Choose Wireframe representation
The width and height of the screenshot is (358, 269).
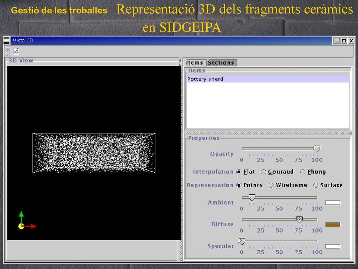pos(288,185)
